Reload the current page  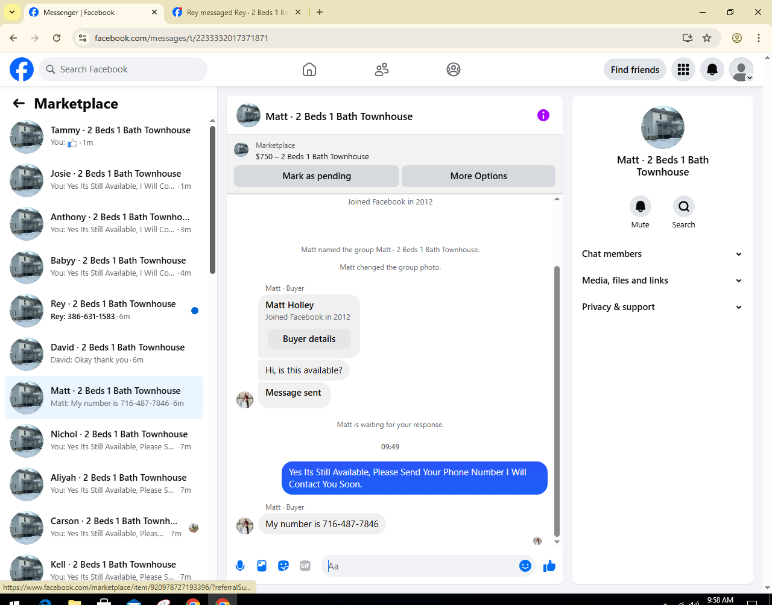coord(57,38)
